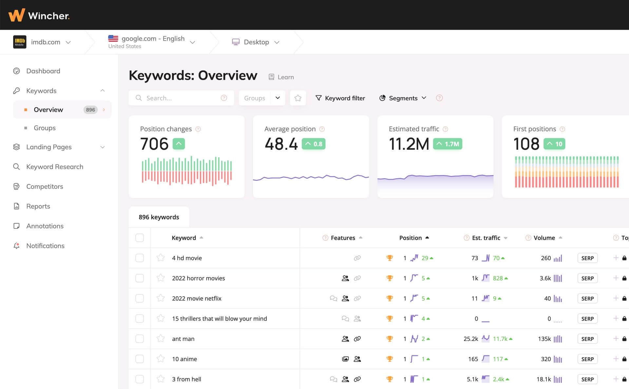Star the '2022 horror movies' keyword
The height and width of the screenshot is (389, 629).
pyautogui.click(x=161, y=278)
